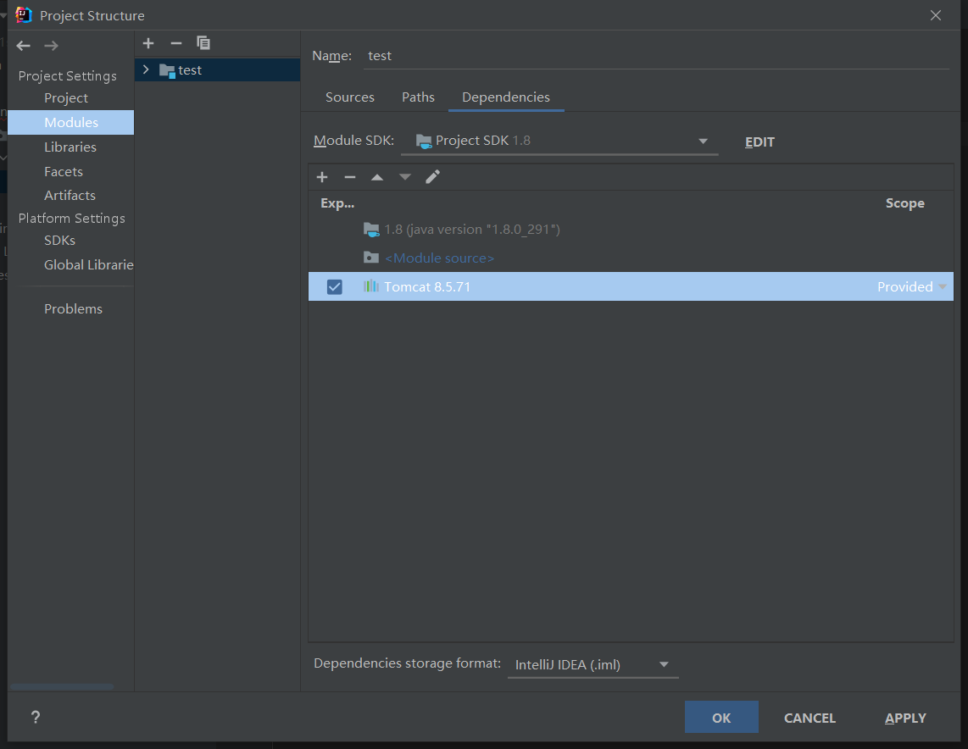The height and width of the screenshot is (749, 968).
Task: Select the Dependencies tab
Action: (505, 97)
